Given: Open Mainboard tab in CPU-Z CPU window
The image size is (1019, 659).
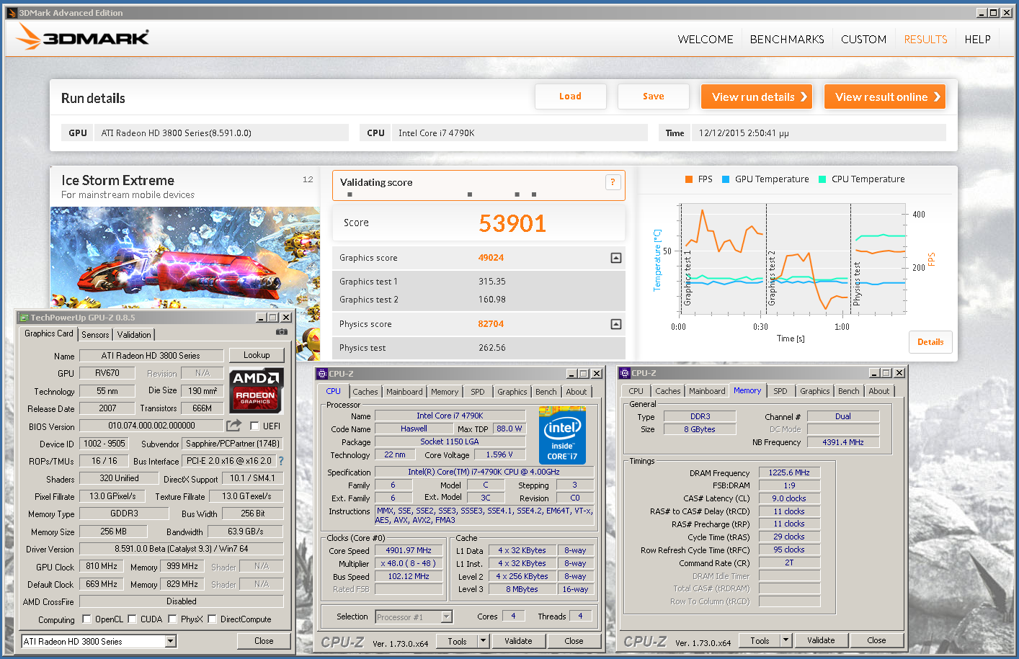Looking at the screenshot, I should pyautogui.click(x=404, y=392).
